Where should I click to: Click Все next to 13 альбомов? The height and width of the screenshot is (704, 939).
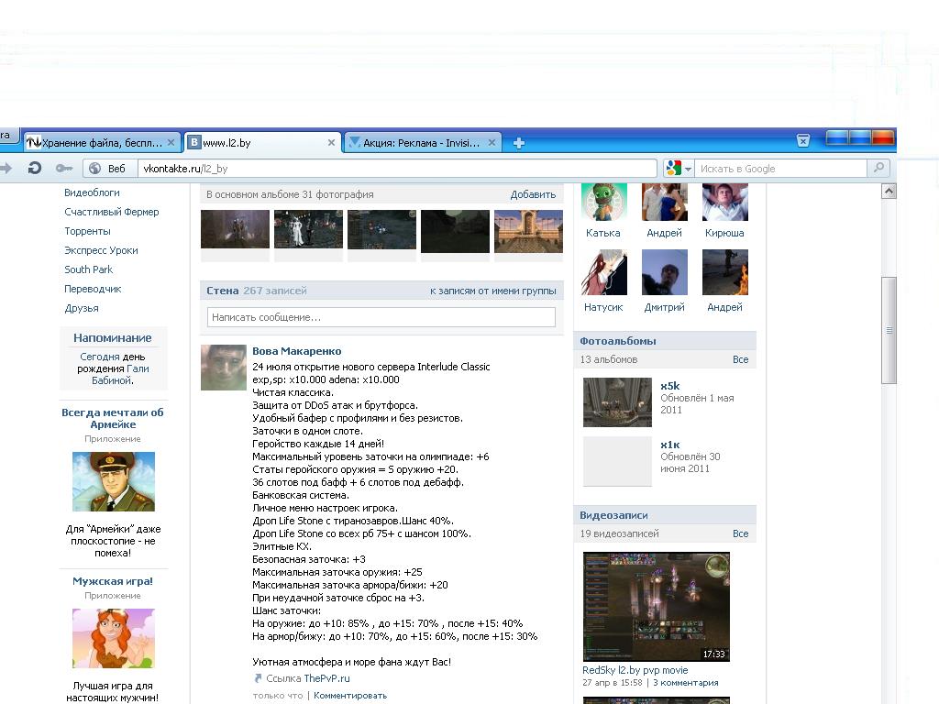(740, 359)
